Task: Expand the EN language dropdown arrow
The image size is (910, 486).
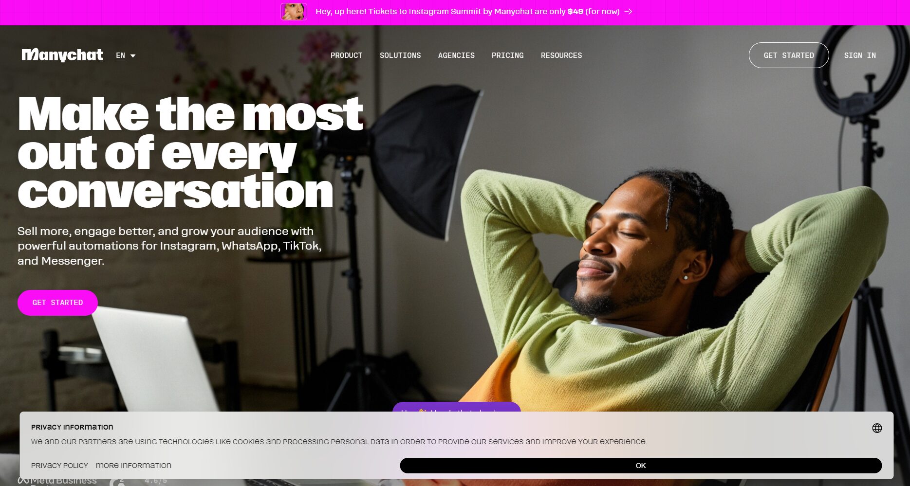Action: 133,55
